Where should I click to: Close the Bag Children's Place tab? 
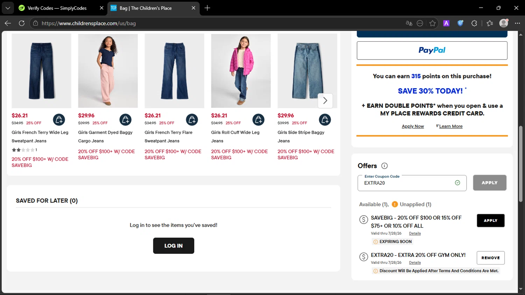[x=193, y=8]
